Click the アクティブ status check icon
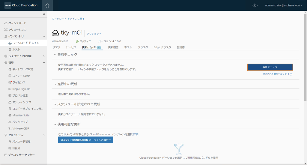The image size is (307, 165). pyautogui.click(x=77, y=41)
